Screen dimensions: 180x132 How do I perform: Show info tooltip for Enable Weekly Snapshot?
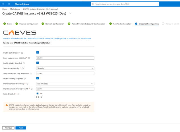point(24,63)
